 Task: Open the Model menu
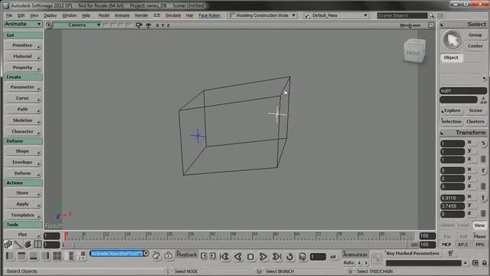[104, 15]
